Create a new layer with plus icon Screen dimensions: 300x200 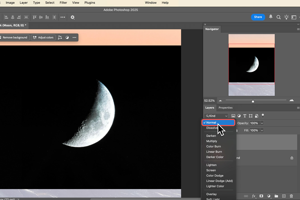pyautogui.click(x=284, y=196)
